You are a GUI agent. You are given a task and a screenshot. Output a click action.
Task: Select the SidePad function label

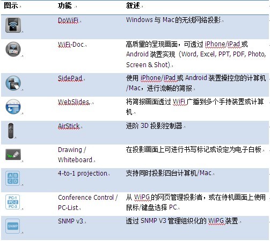[70, 78]
